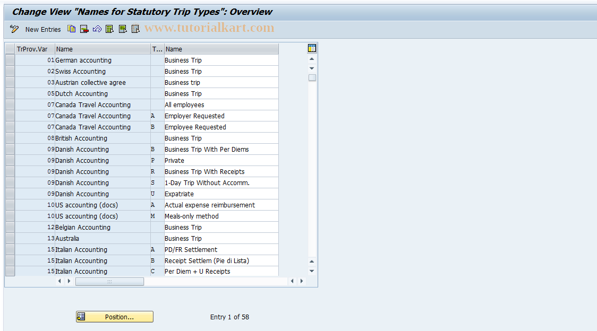Click the left horizontal scroll left arrow

coord(59,281)
